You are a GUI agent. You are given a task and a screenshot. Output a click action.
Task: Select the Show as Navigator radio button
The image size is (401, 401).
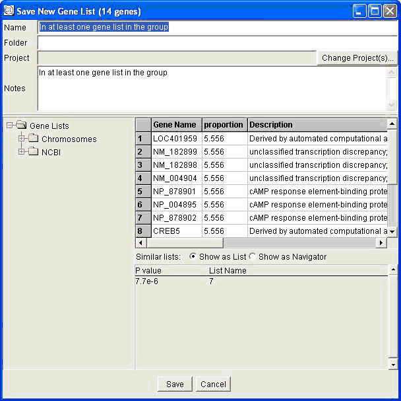click(x=252, y=256)
